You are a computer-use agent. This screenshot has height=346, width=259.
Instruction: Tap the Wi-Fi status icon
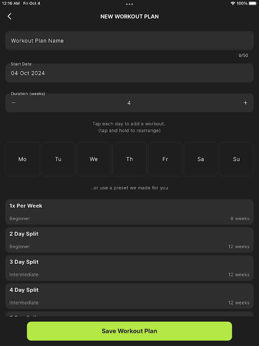[233, 3]
